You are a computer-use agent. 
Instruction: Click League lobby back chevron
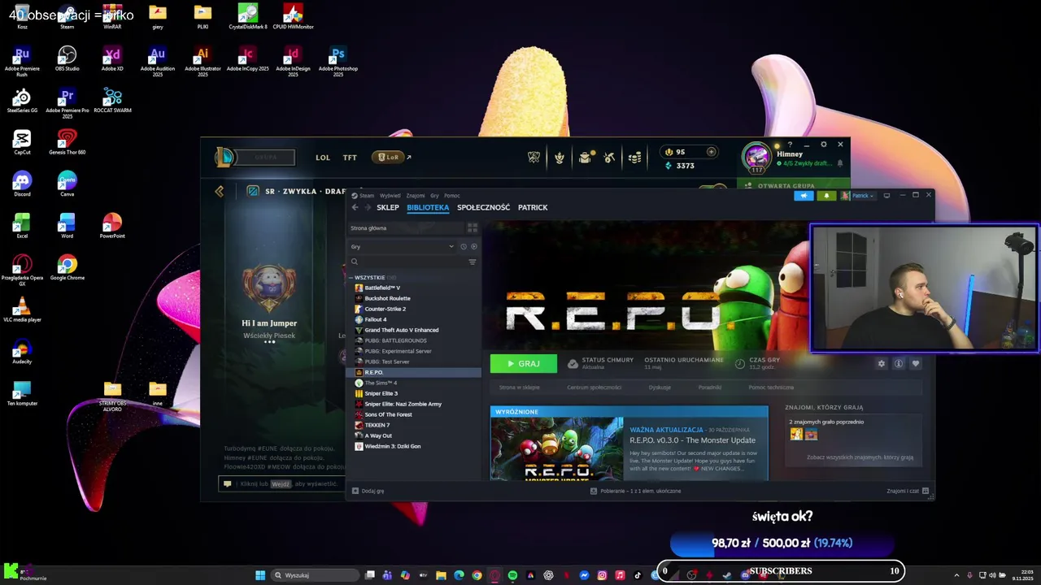point(220,191)
